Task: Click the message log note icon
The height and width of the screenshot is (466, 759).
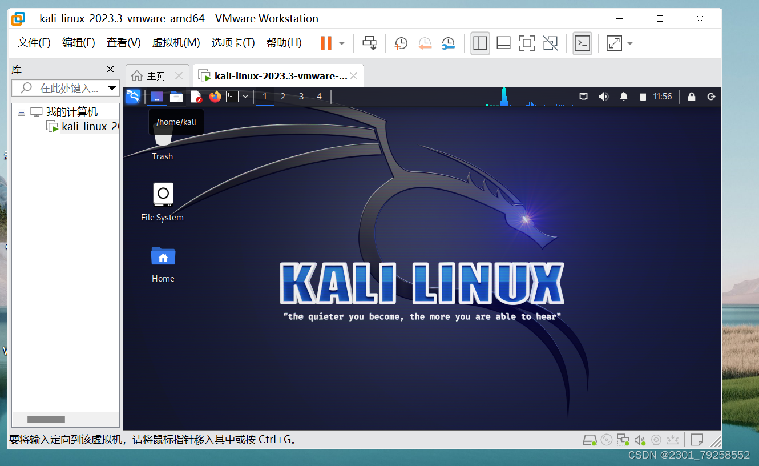Action: tap(696, 440)
